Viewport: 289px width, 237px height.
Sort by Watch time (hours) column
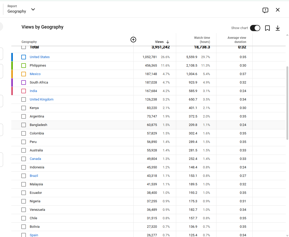click(202, 40)
